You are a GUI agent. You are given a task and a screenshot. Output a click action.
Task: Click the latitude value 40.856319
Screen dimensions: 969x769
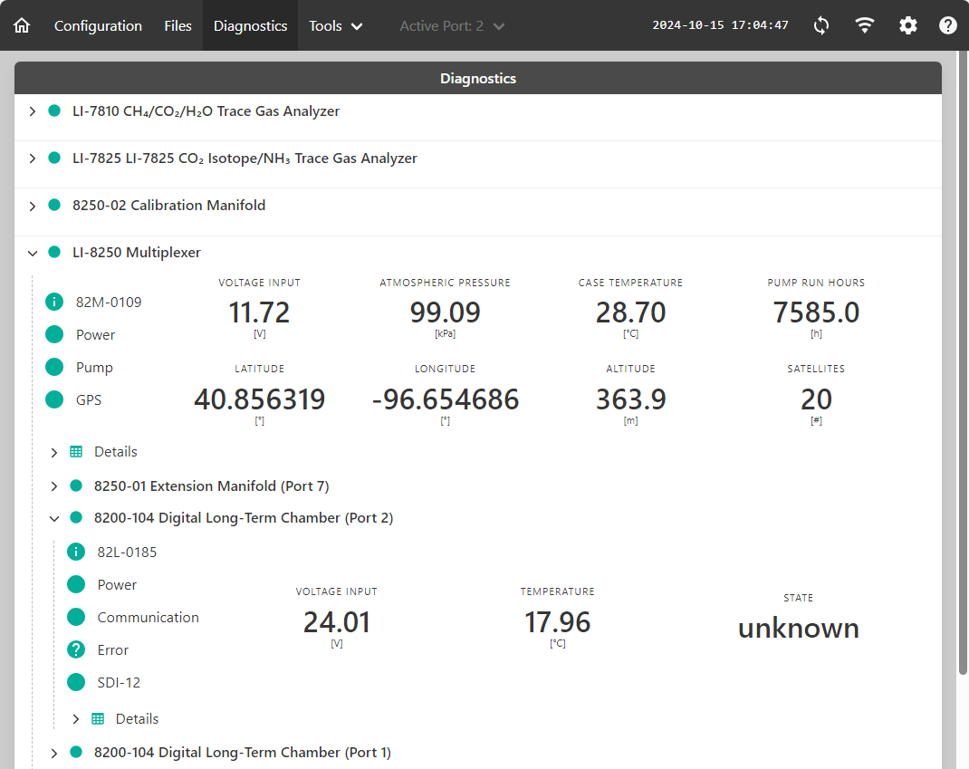coord(259,399)
